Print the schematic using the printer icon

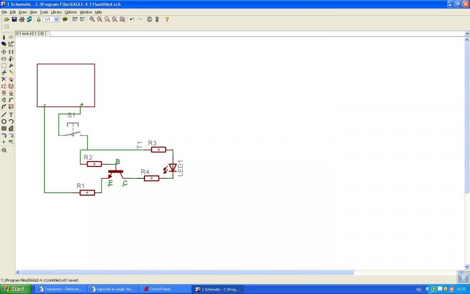pos(22,19)
